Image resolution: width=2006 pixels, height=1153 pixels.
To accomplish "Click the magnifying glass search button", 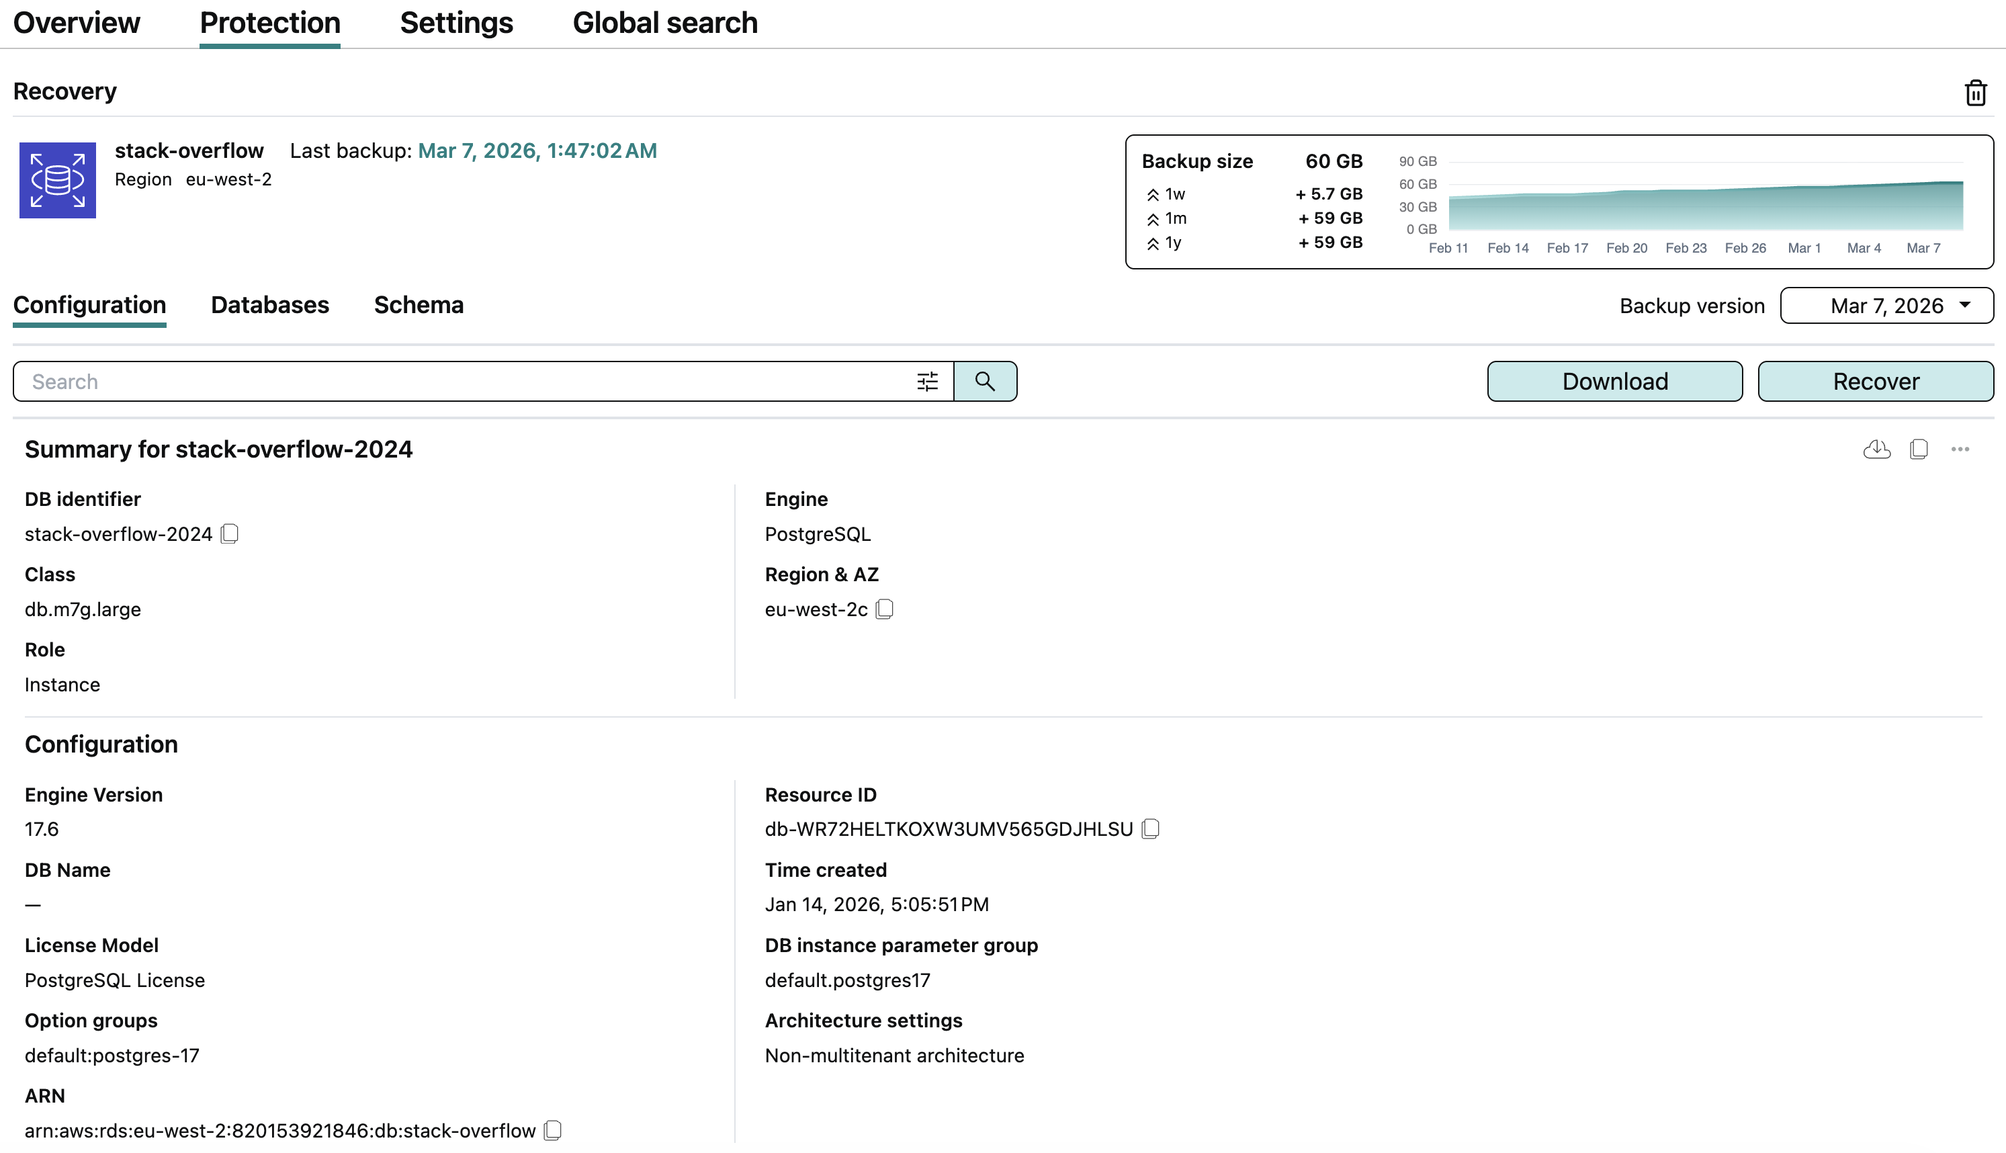I will click(985, 382).
